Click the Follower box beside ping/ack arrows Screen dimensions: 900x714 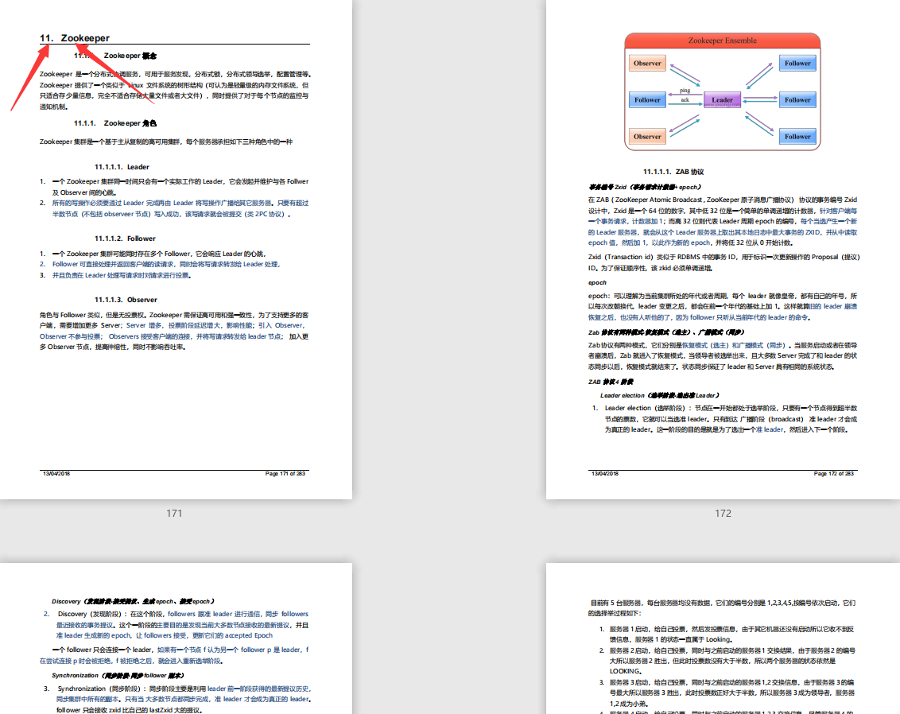pyautogui.click(x=647, y=100)
